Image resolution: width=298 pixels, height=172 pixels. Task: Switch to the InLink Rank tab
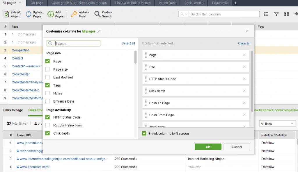(x=168, y=3)
